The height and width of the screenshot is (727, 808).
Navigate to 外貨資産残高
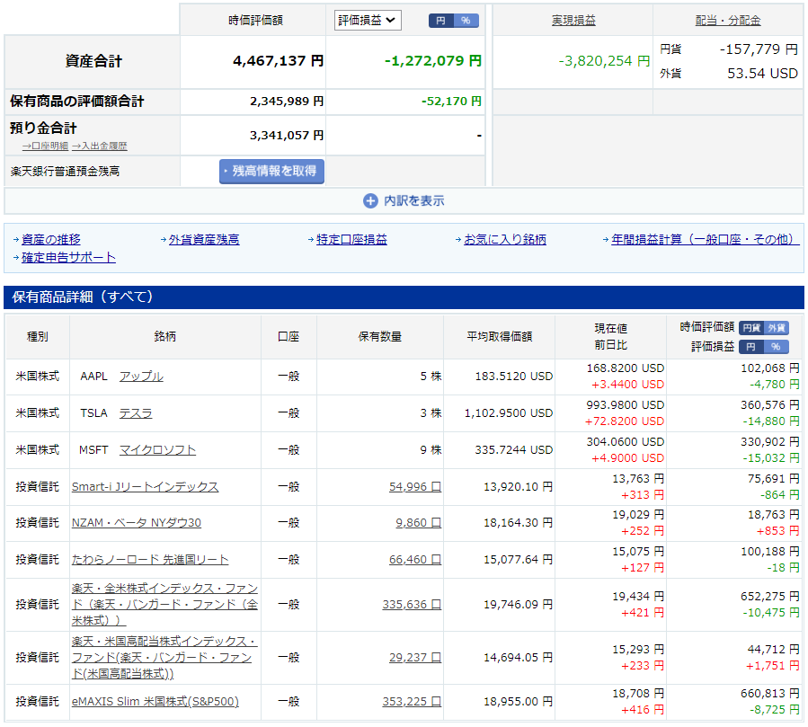click(x=204, y=240)
